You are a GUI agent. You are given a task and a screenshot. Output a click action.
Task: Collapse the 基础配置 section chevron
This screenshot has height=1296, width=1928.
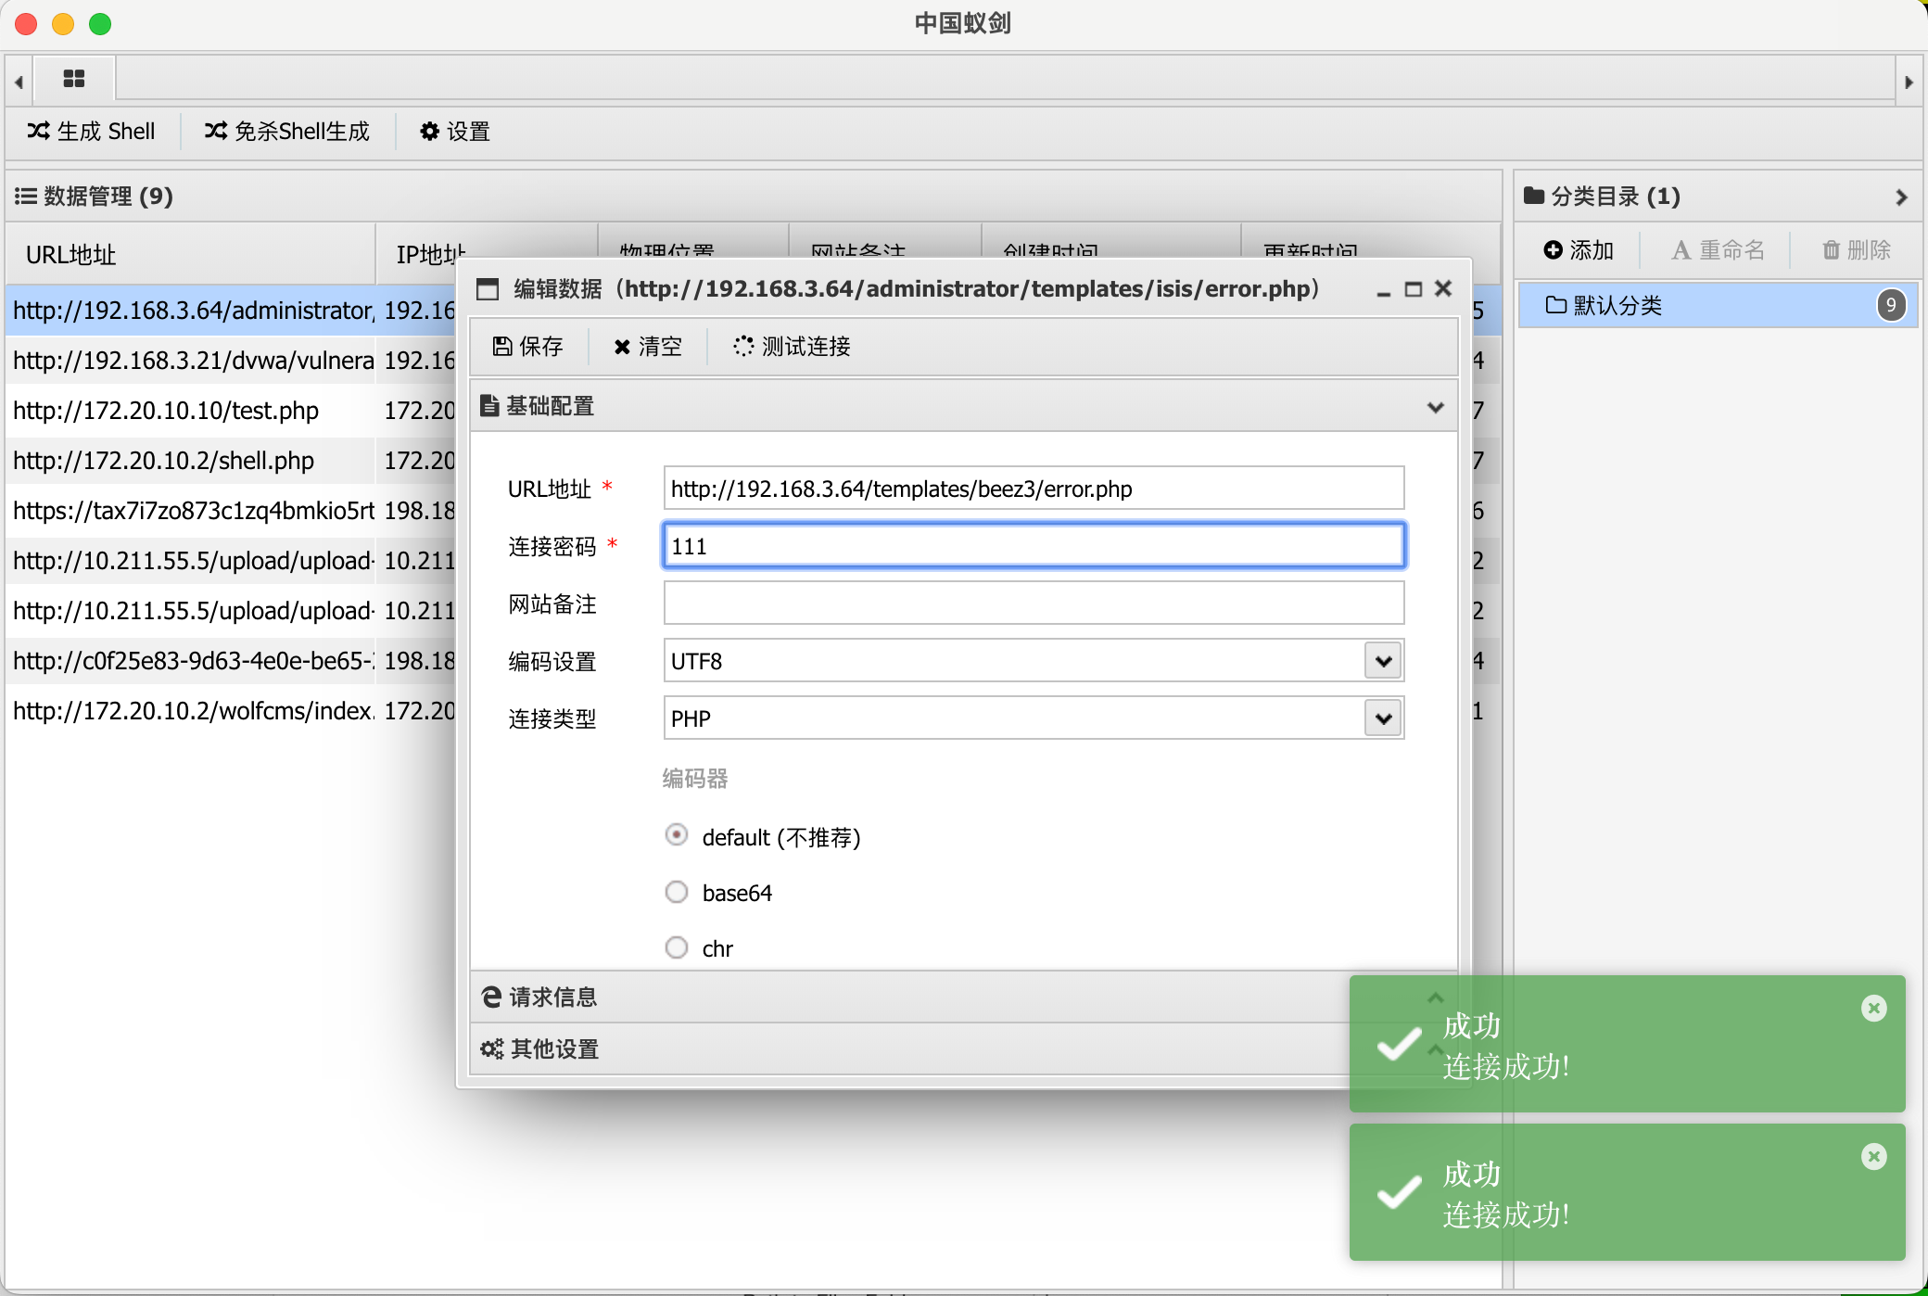[1435, 407]
